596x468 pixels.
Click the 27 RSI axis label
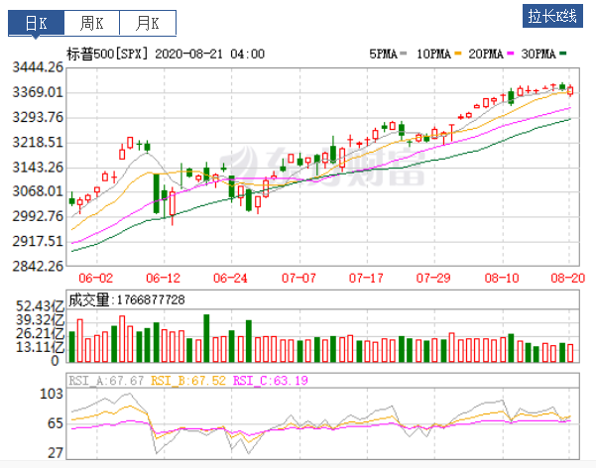tap(56, 453)
